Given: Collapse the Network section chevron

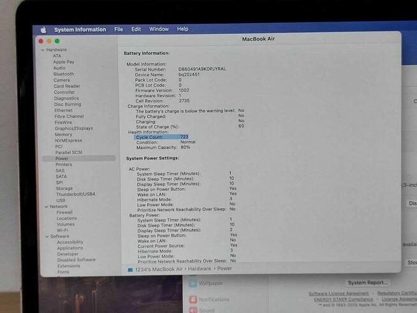Looking at the screenshot, I should pyautogui.click(x=47, y=207).
